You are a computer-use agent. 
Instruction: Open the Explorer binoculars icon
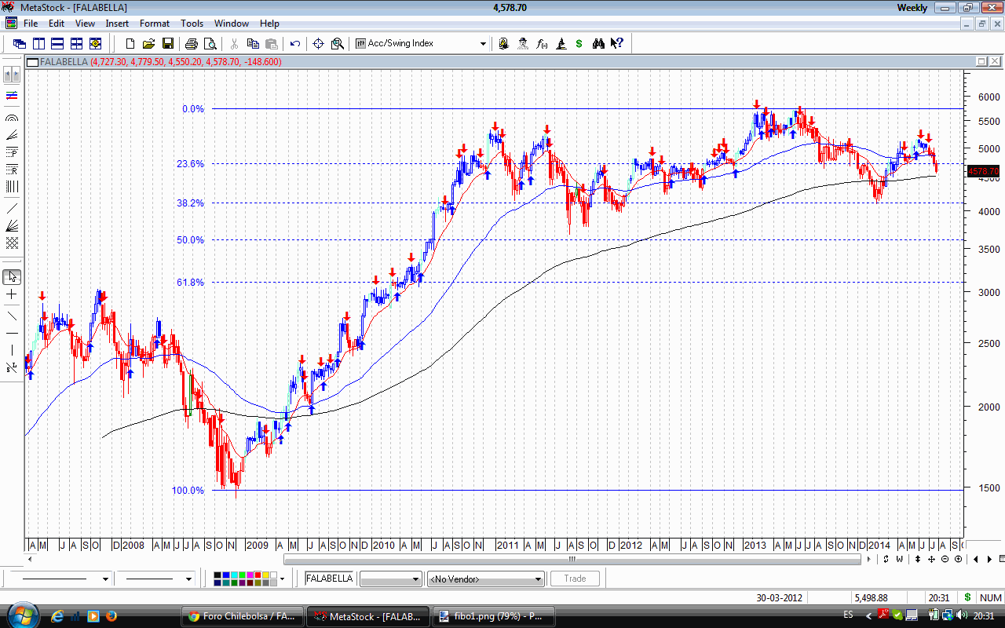point(599,44)
